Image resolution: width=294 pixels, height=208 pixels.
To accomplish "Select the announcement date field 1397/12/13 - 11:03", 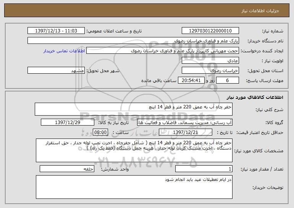I will [x=56, y=31].
